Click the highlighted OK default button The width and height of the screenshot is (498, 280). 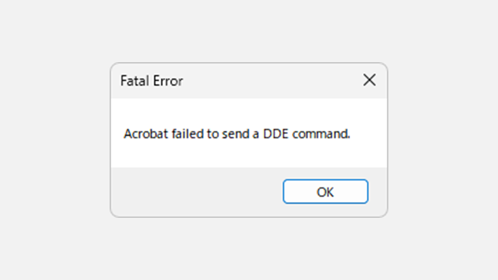point(325,191)
